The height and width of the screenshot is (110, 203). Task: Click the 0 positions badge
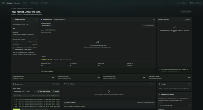pos(187,20)
